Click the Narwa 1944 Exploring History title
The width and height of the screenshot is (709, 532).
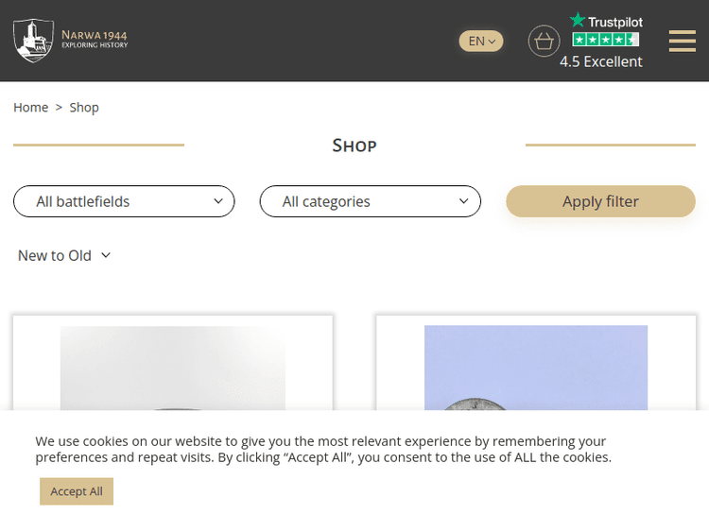[x=94, y=39]
